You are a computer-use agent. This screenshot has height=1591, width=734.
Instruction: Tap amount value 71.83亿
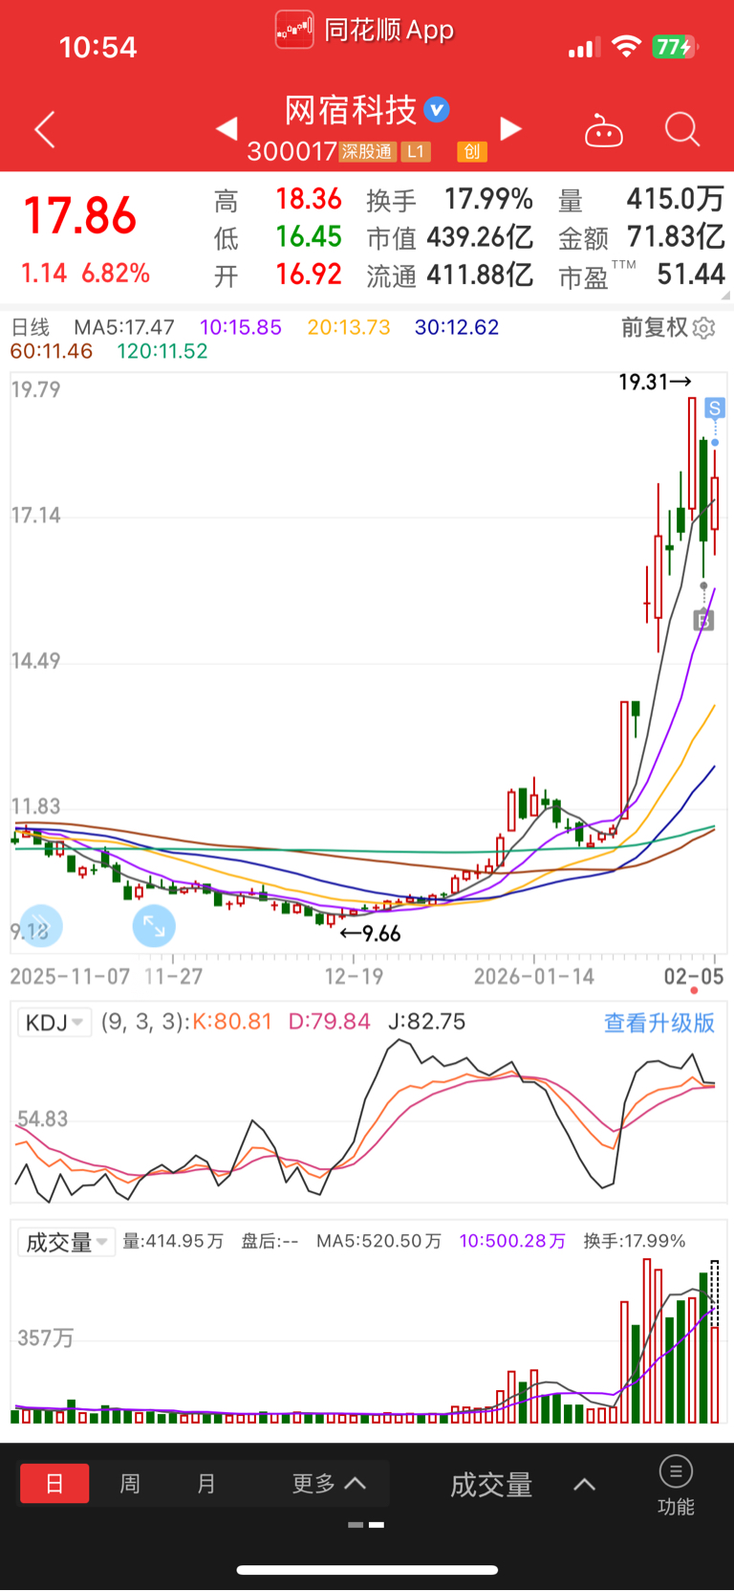[x=676, y=236]
